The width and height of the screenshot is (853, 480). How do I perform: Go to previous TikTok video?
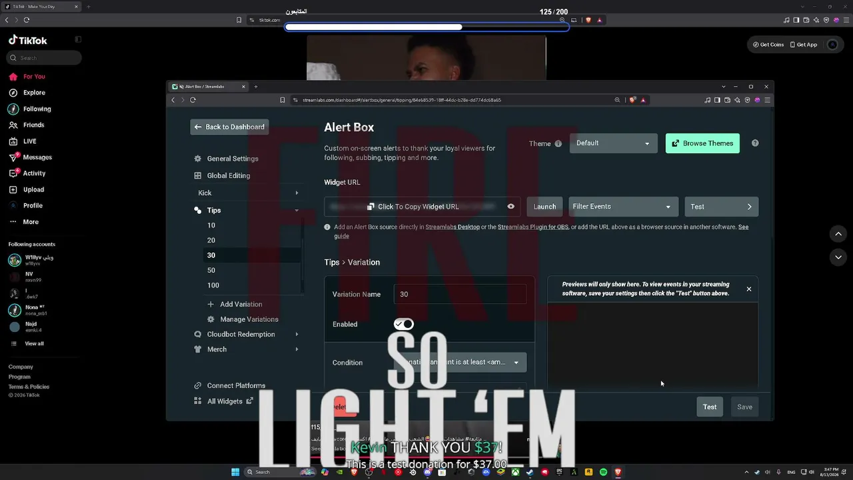click(838, 233)
